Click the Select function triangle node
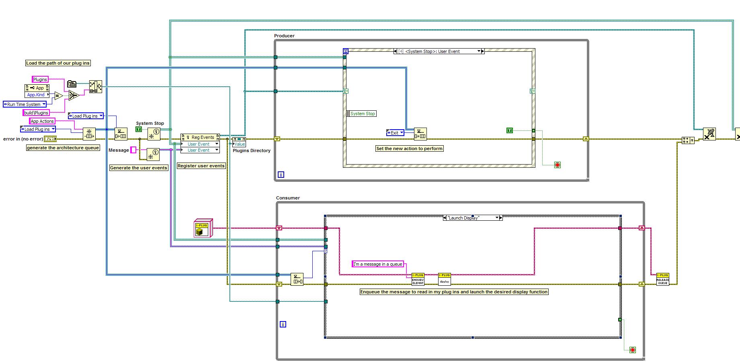This screenshot has height=362, width=740. (74, 96)
